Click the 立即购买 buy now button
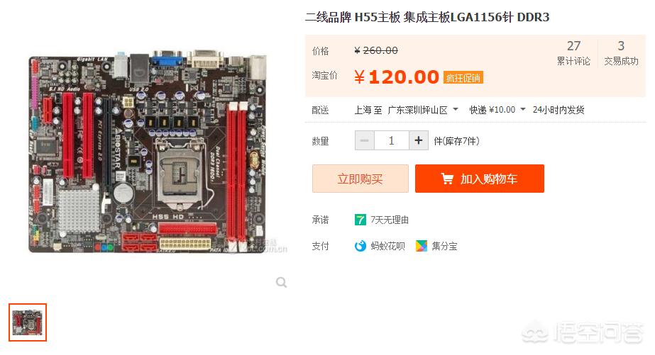The image size is (655, 355). pyautogui.click(x=360, y=179)
